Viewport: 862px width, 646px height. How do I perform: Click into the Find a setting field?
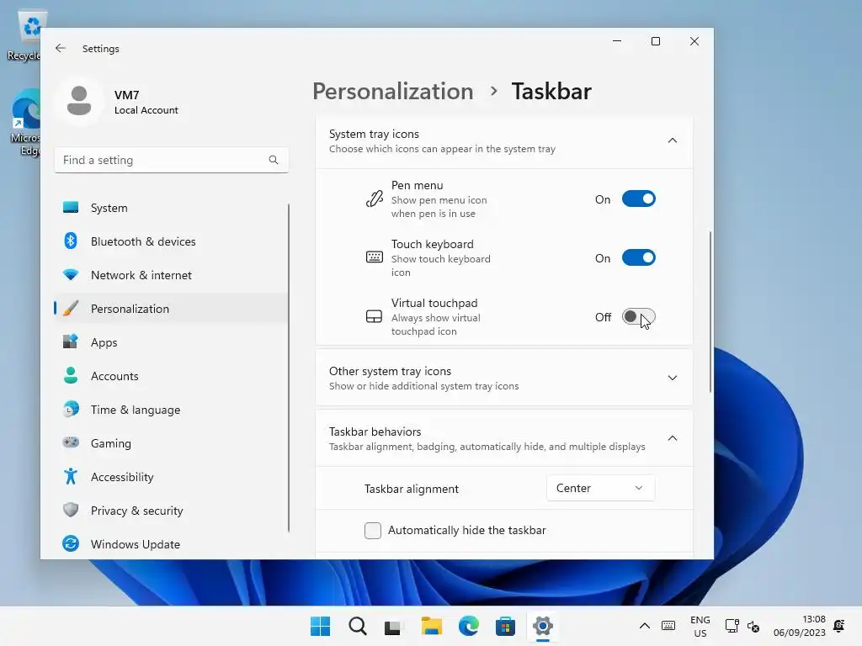coord(171,160)
